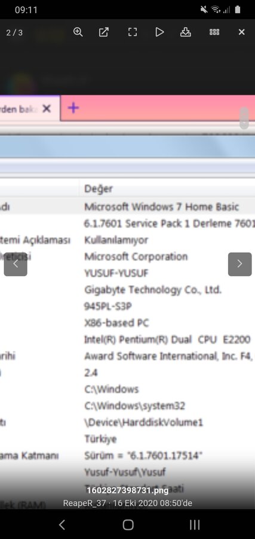Select "C:\Windows\system32" value
Image resolution: width=255 pixels, height=539 pixels.
(x=134, y=406)
